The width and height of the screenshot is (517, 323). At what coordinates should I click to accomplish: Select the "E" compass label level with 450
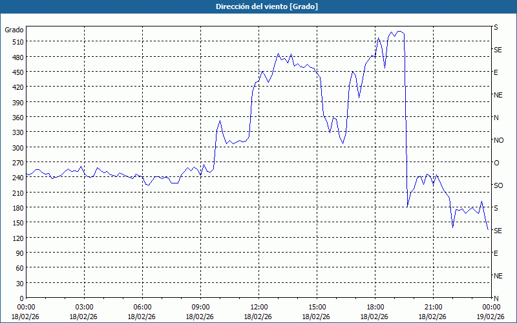(x=496, y=72)
